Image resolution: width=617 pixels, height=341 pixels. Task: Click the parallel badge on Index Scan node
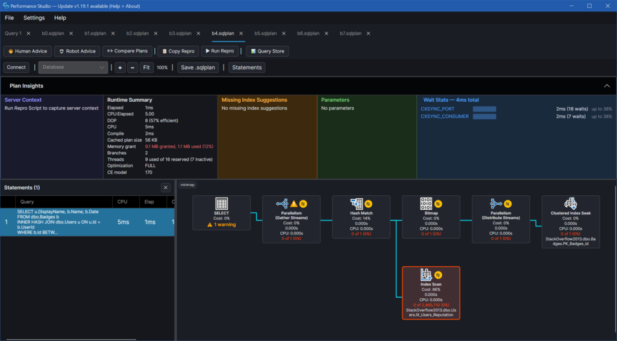point(439,275)
